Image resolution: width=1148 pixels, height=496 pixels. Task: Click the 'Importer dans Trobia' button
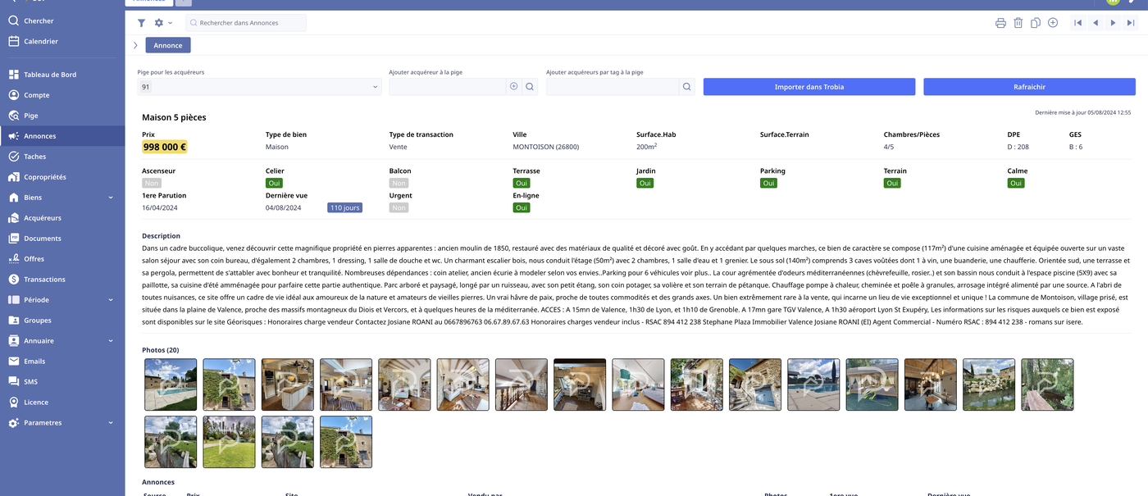809,87
